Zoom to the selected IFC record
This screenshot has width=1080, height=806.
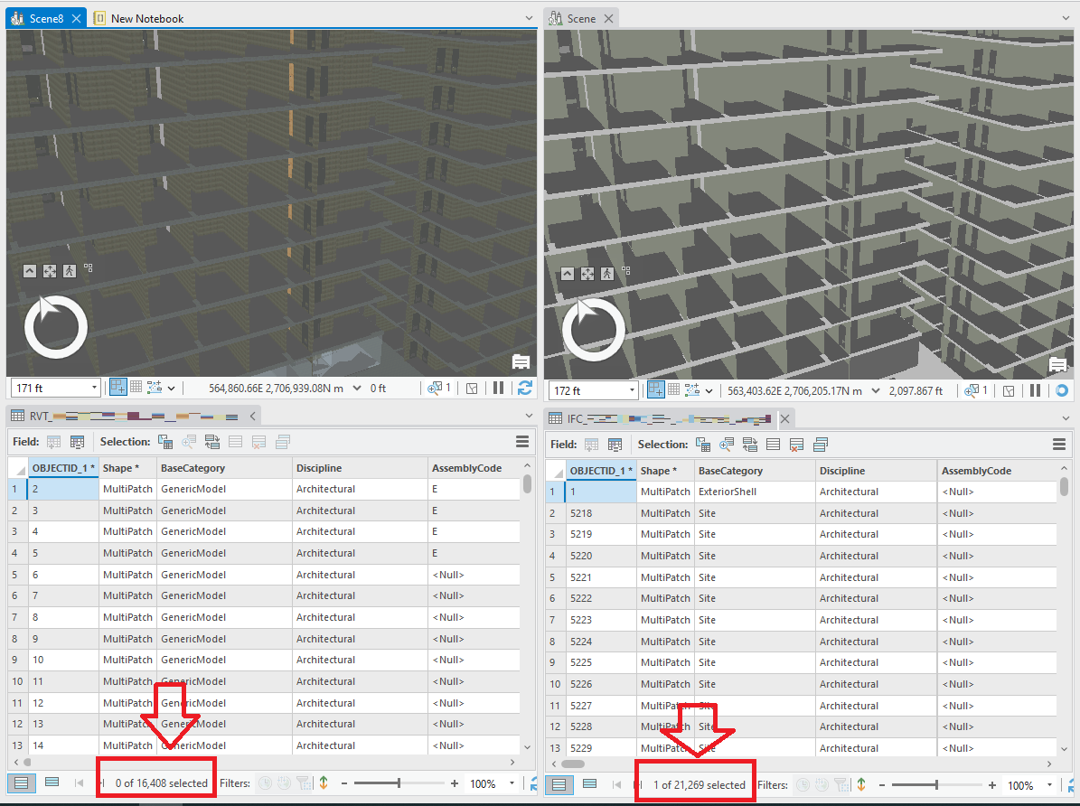click(x=725, y=445)
